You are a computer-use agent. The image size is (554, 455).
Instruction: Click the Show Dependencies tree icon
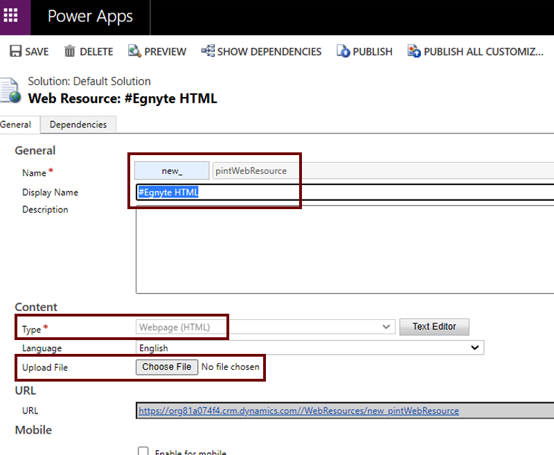pos(208,51)
